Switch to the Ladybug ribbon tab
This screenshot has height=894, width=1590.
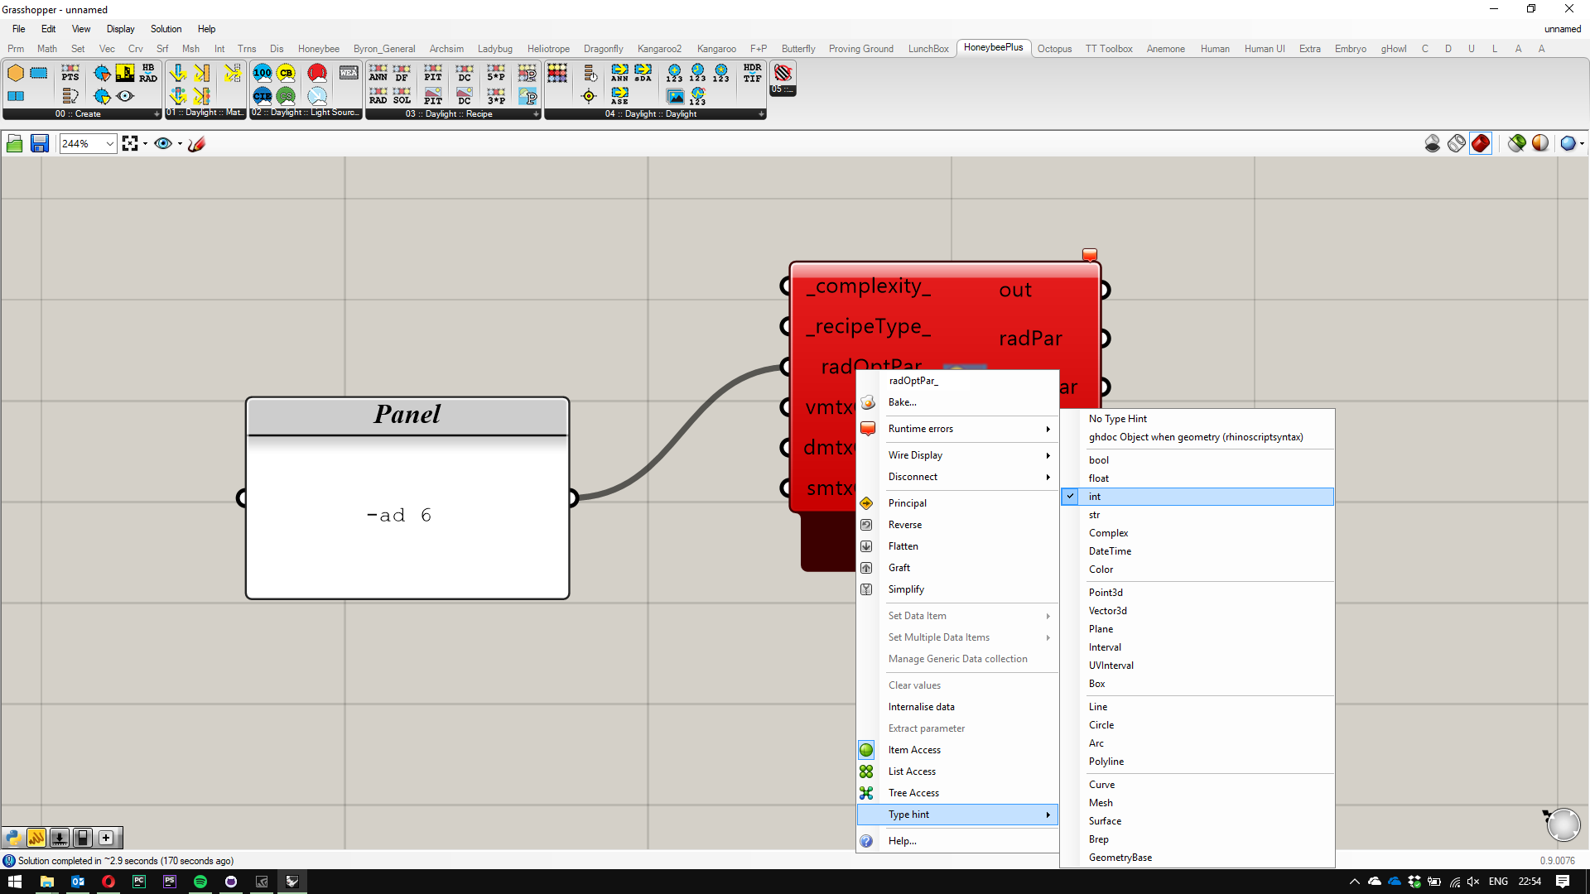point(494,48)
